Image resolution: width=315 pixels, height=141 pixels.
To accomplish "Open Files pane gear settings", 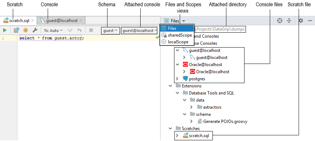I will 301,21.
